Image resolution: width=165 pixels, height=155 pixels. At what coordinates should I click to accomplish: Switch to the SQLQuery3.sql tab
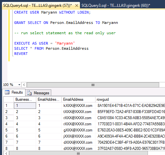[x=116, y=5]
